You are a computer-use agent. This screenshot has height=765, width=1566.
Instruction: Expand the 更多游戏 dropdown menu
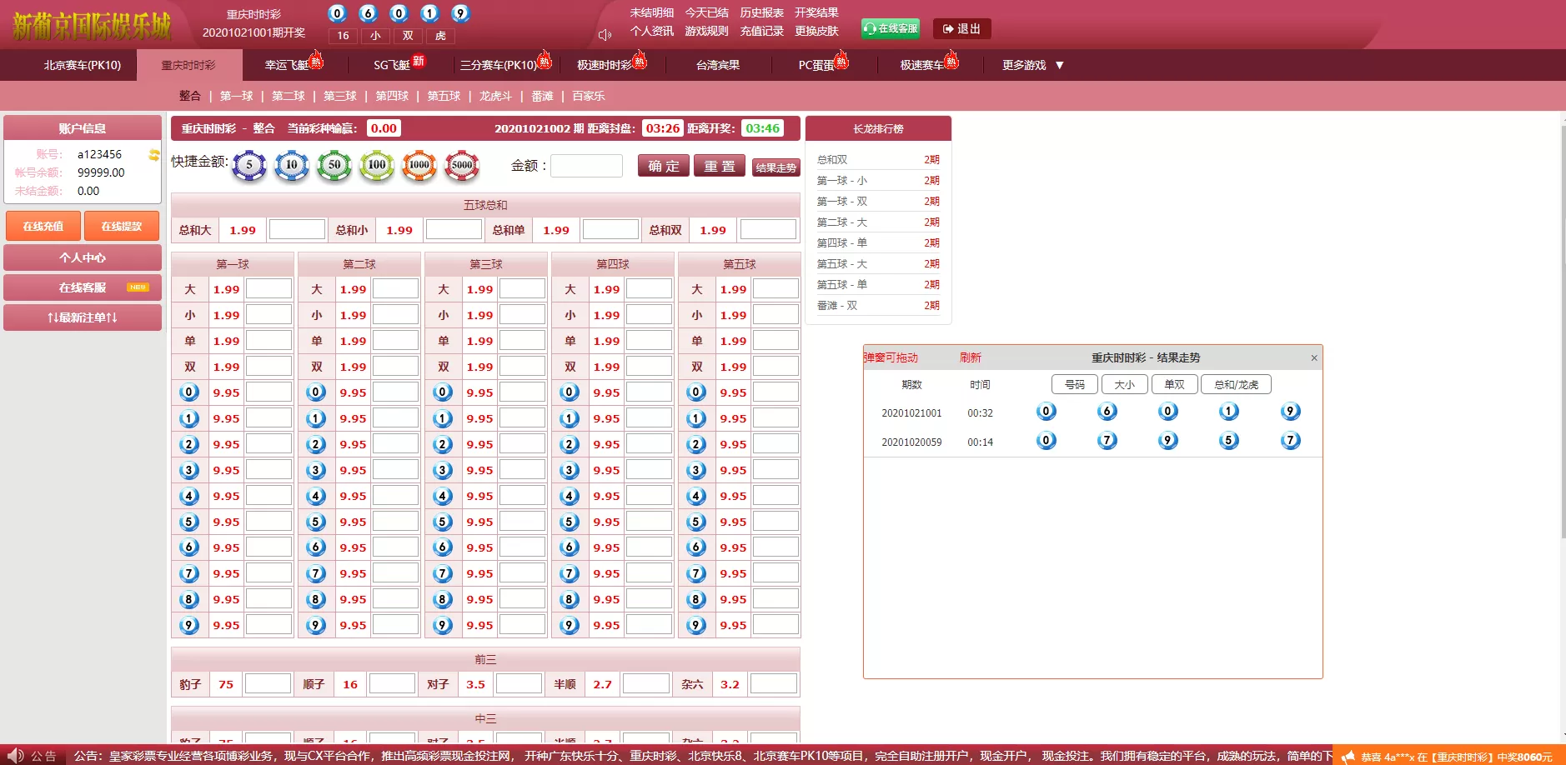(1033, 64)
